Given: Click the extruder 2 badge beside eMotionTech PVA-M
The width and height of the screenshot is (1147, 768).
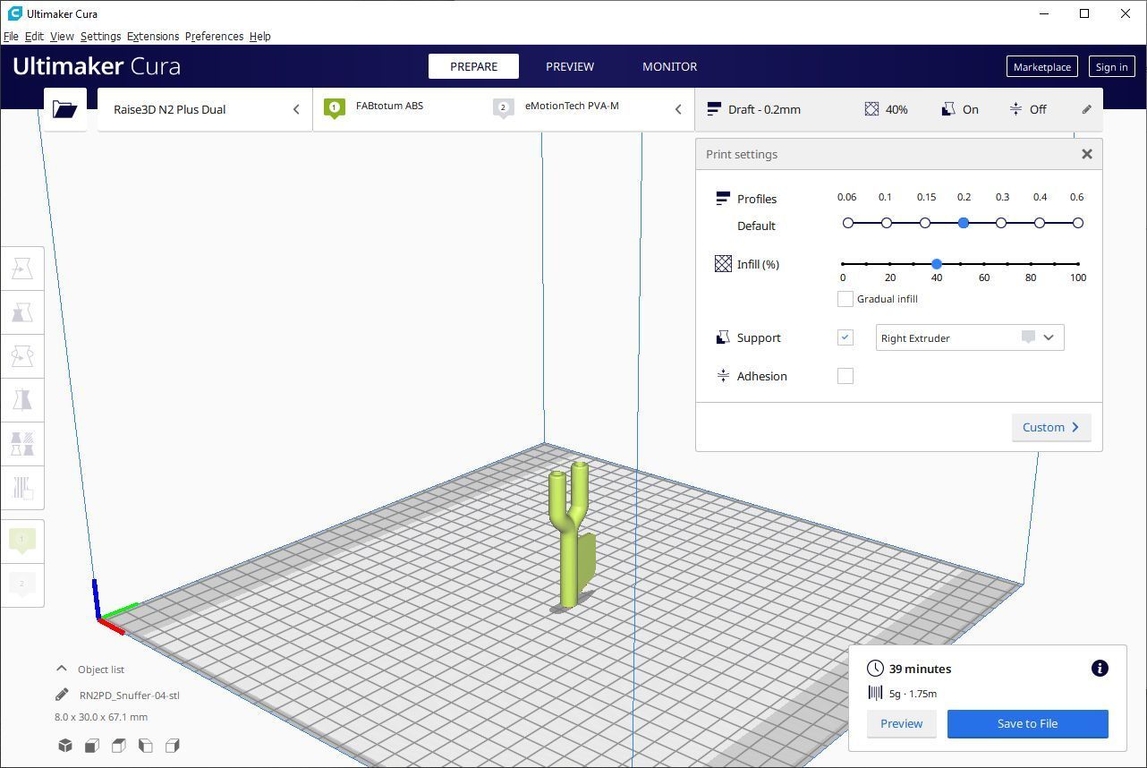Looking at the screenshot, I should [503, 108].
